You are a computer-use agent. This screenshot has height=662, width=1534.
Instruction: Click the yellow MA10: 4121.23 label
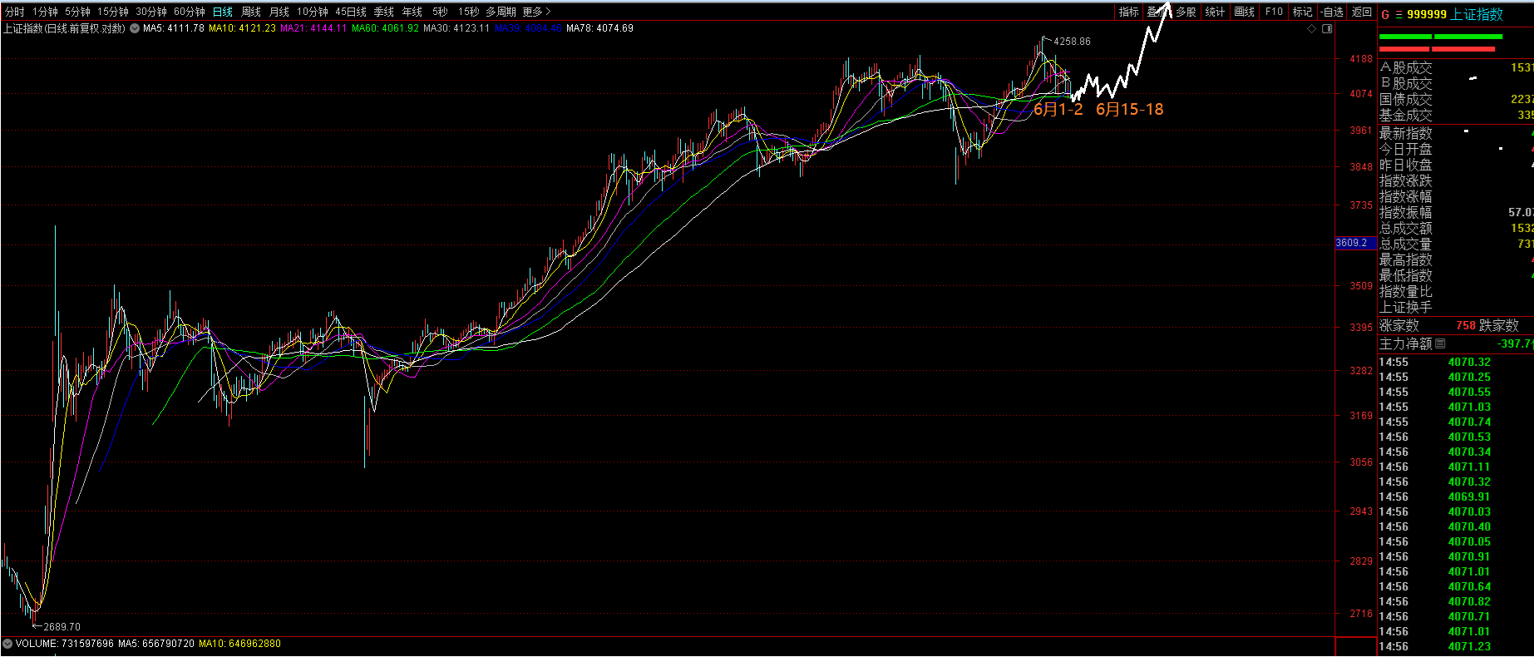point(242,28)
